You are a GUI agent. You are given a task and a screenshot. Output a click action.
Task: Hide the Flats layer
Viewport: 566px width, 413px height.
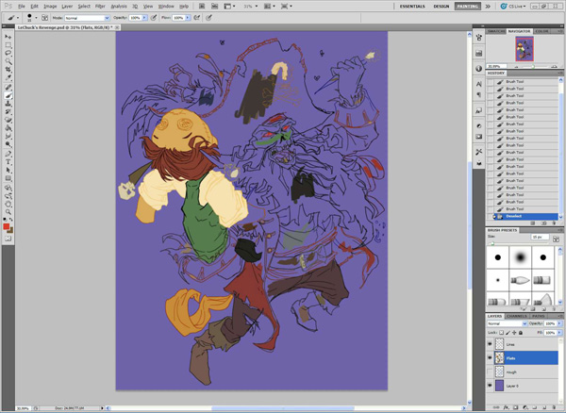(490, 357)
